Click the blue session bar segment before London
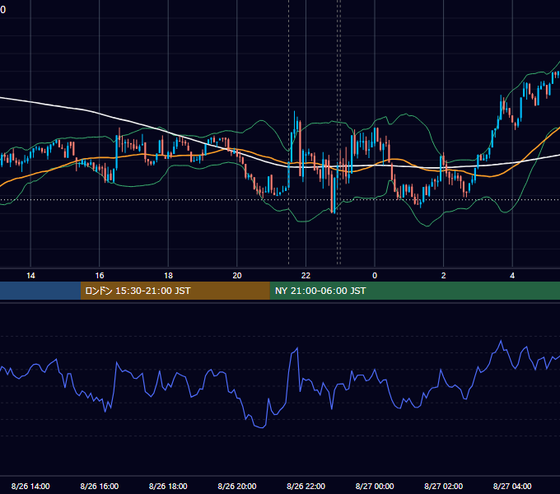 pos(40,291)
